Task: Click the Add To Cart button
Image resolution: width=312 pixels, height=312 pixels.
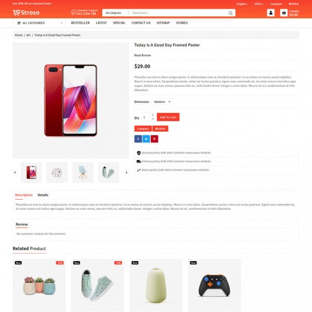Action: click(168, 117)
